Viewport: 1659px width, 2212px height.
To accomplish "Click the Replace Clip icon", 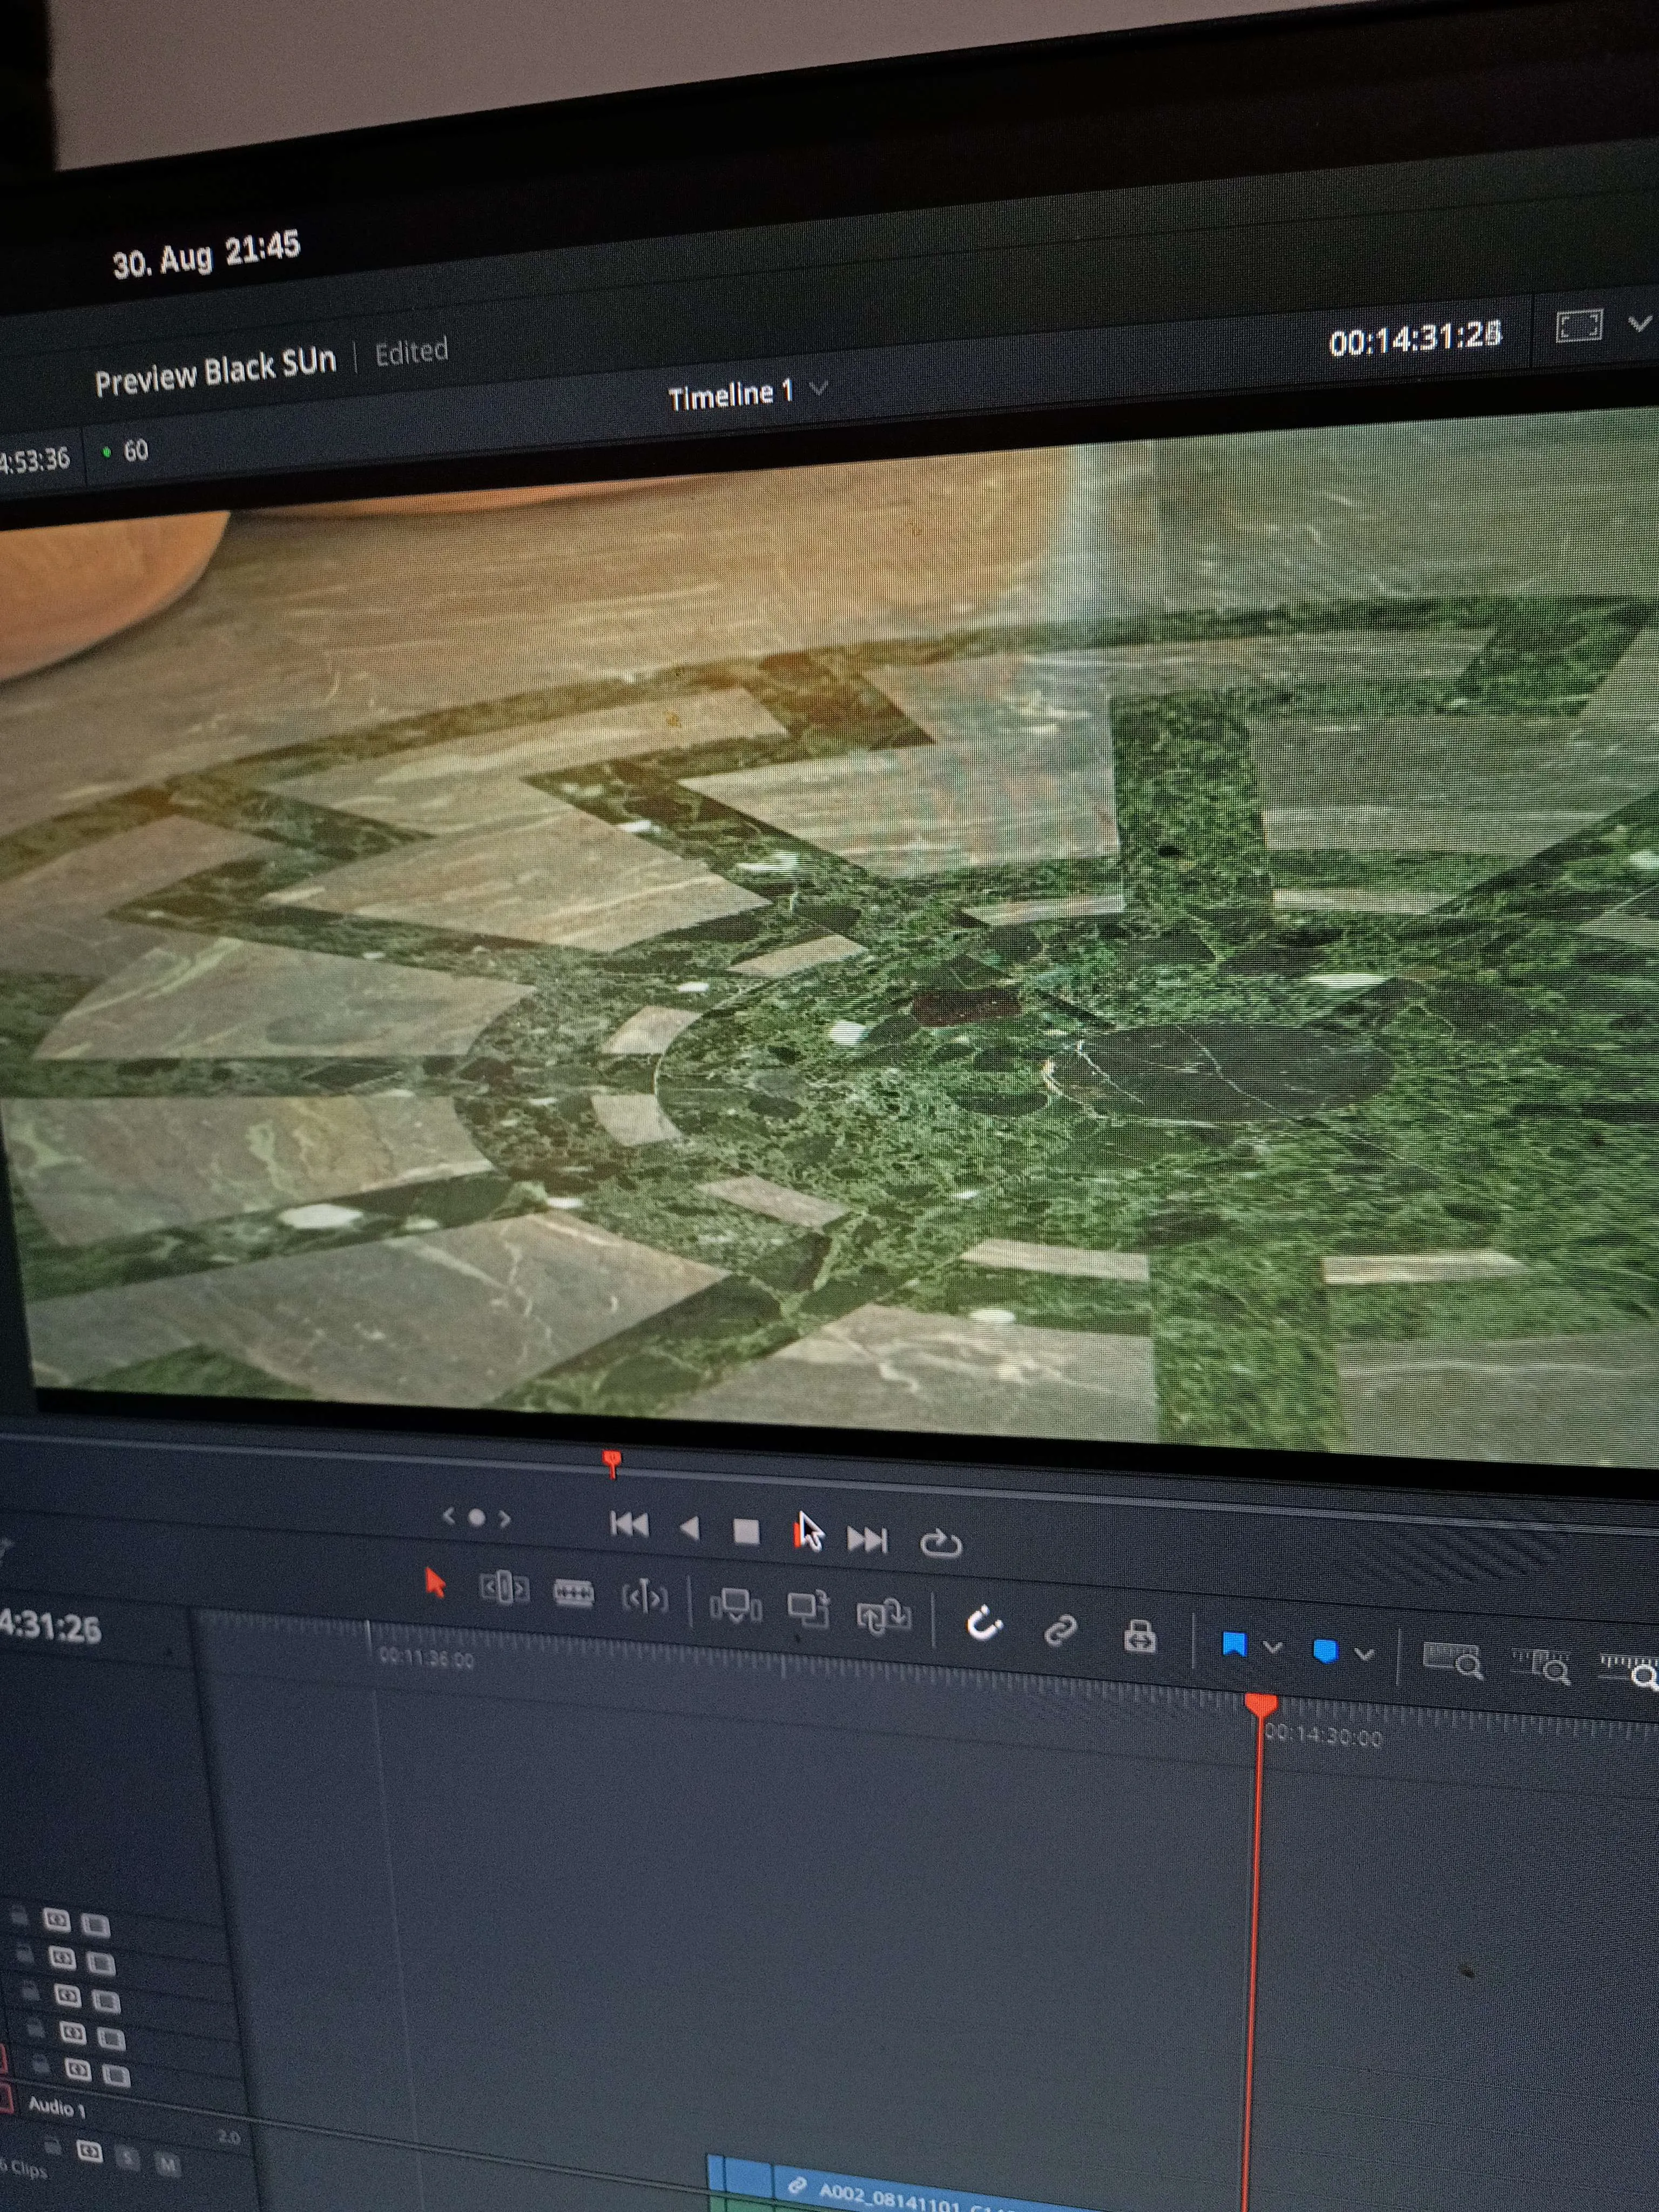I will click(883, 1616).
